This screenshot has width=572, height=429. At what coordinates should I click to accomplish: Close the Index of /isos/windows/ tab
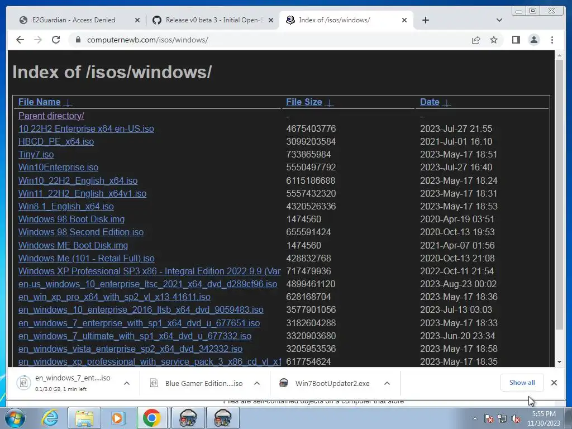coord(404,20)
